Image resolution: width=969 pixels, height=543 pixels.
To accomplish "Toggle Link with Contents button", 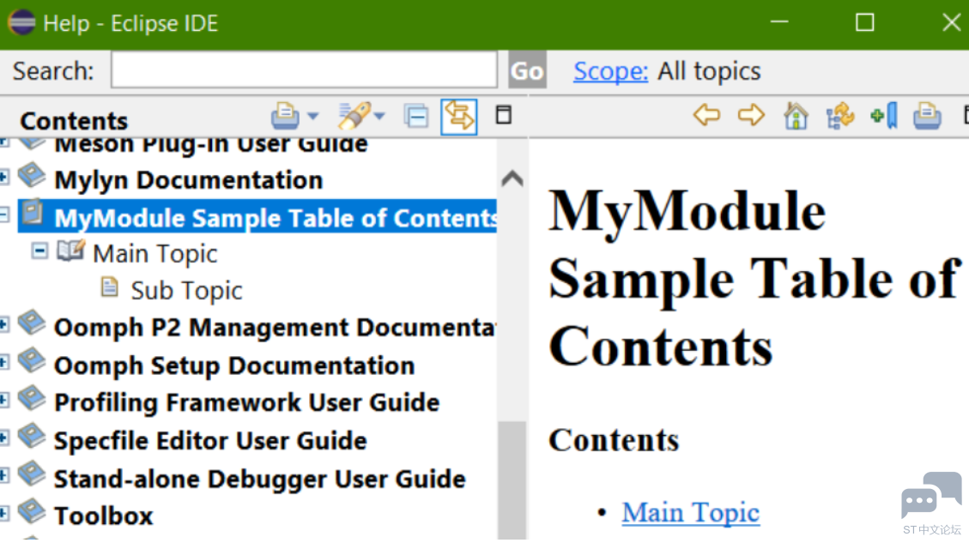I will tap(458, 116).
